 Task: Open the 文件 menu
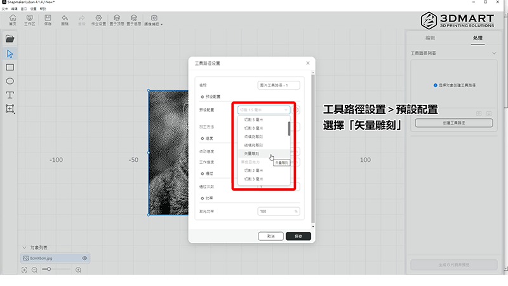(4, 9)
